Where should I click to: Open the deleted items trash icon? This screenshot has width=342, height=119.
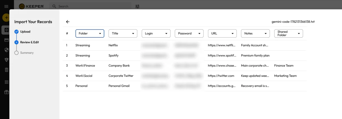click(x=6, y=70)
